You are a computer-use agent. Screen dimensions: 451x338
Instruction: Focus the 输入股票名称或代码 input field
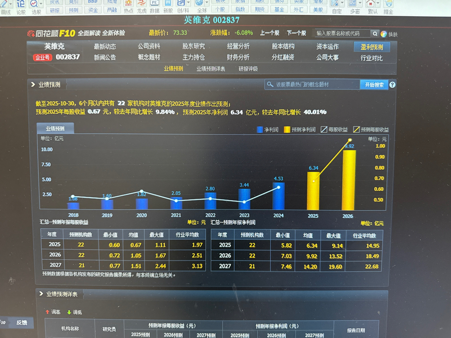pos(342,33)
